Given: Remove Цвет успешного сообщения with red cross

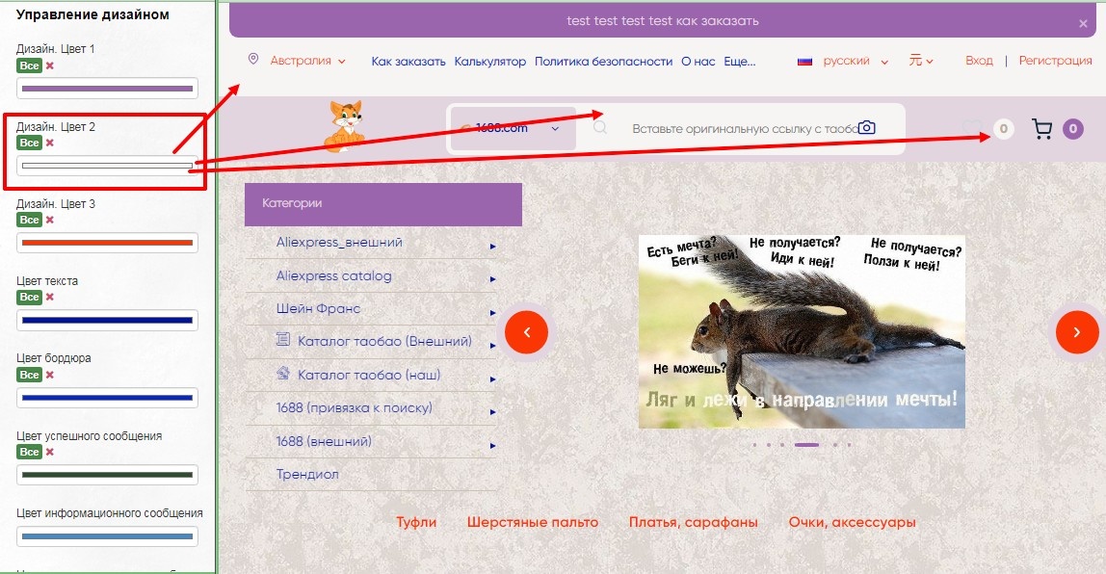Looking at the screenshot, I should point(50,452).
